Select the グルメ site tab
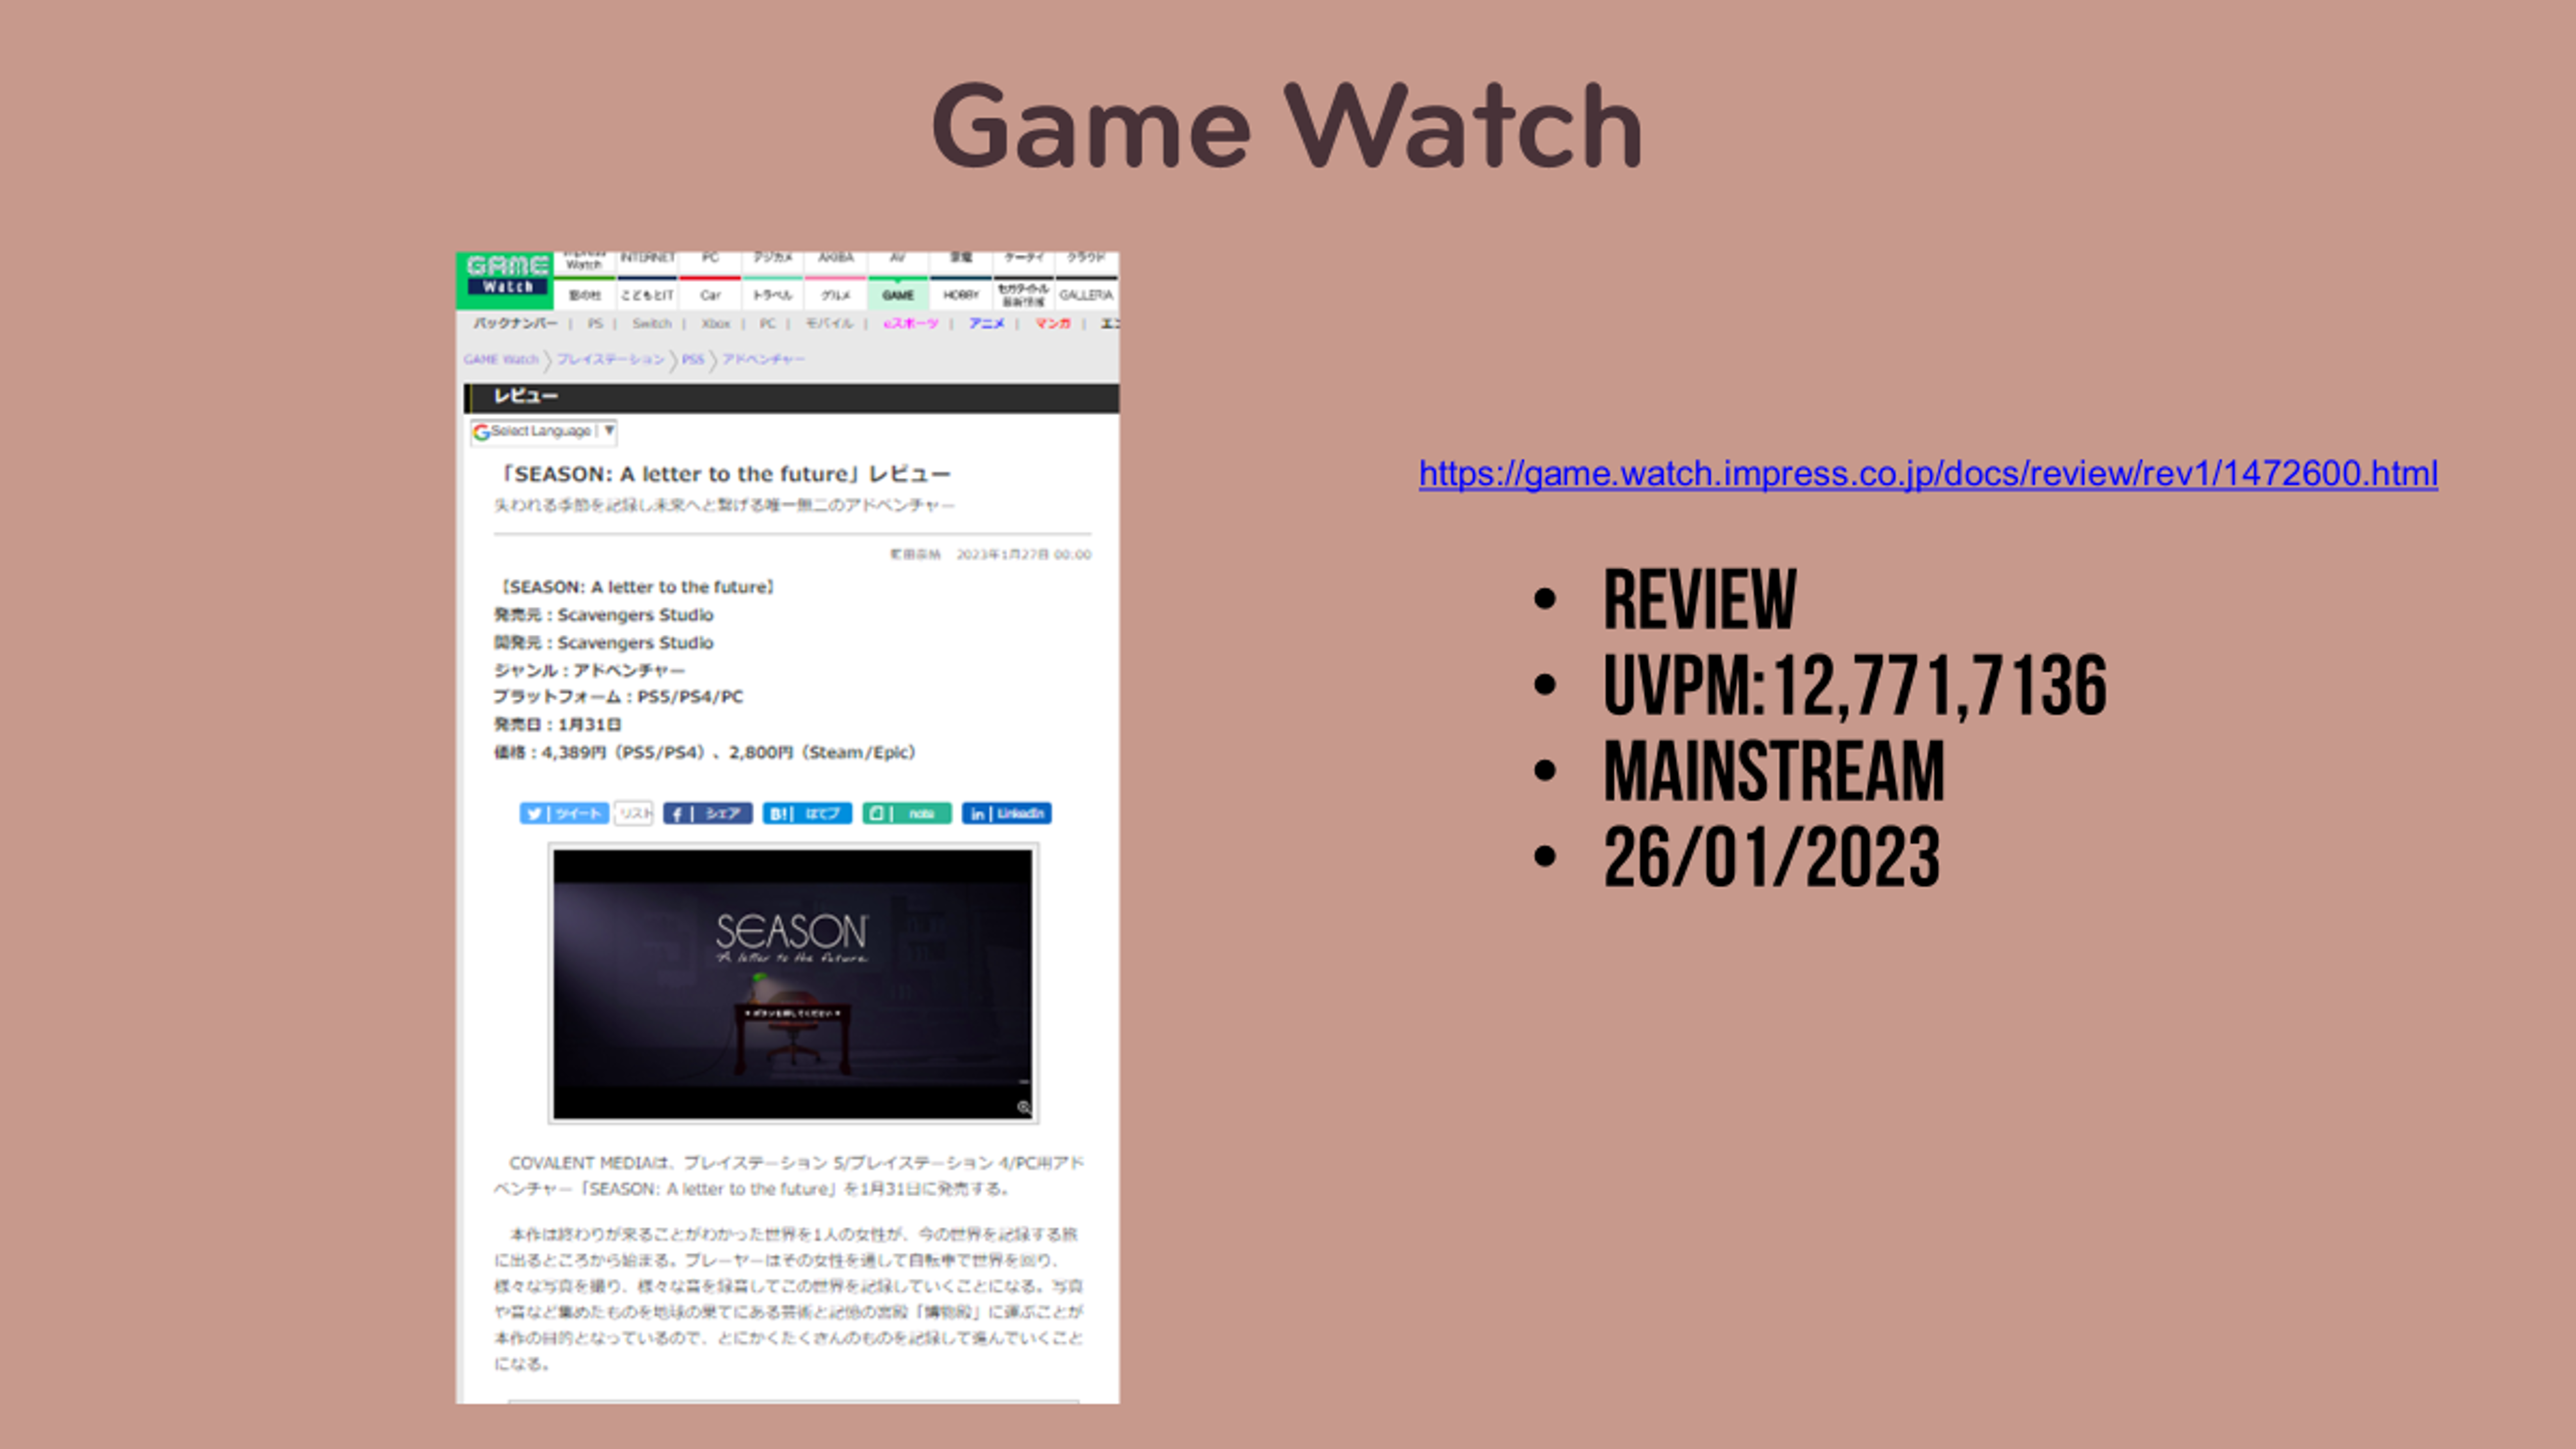 836,295
